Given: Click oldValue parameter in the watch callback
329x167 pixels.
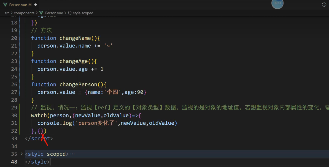Looking at the screenshot, I should [x=116, y=116].
